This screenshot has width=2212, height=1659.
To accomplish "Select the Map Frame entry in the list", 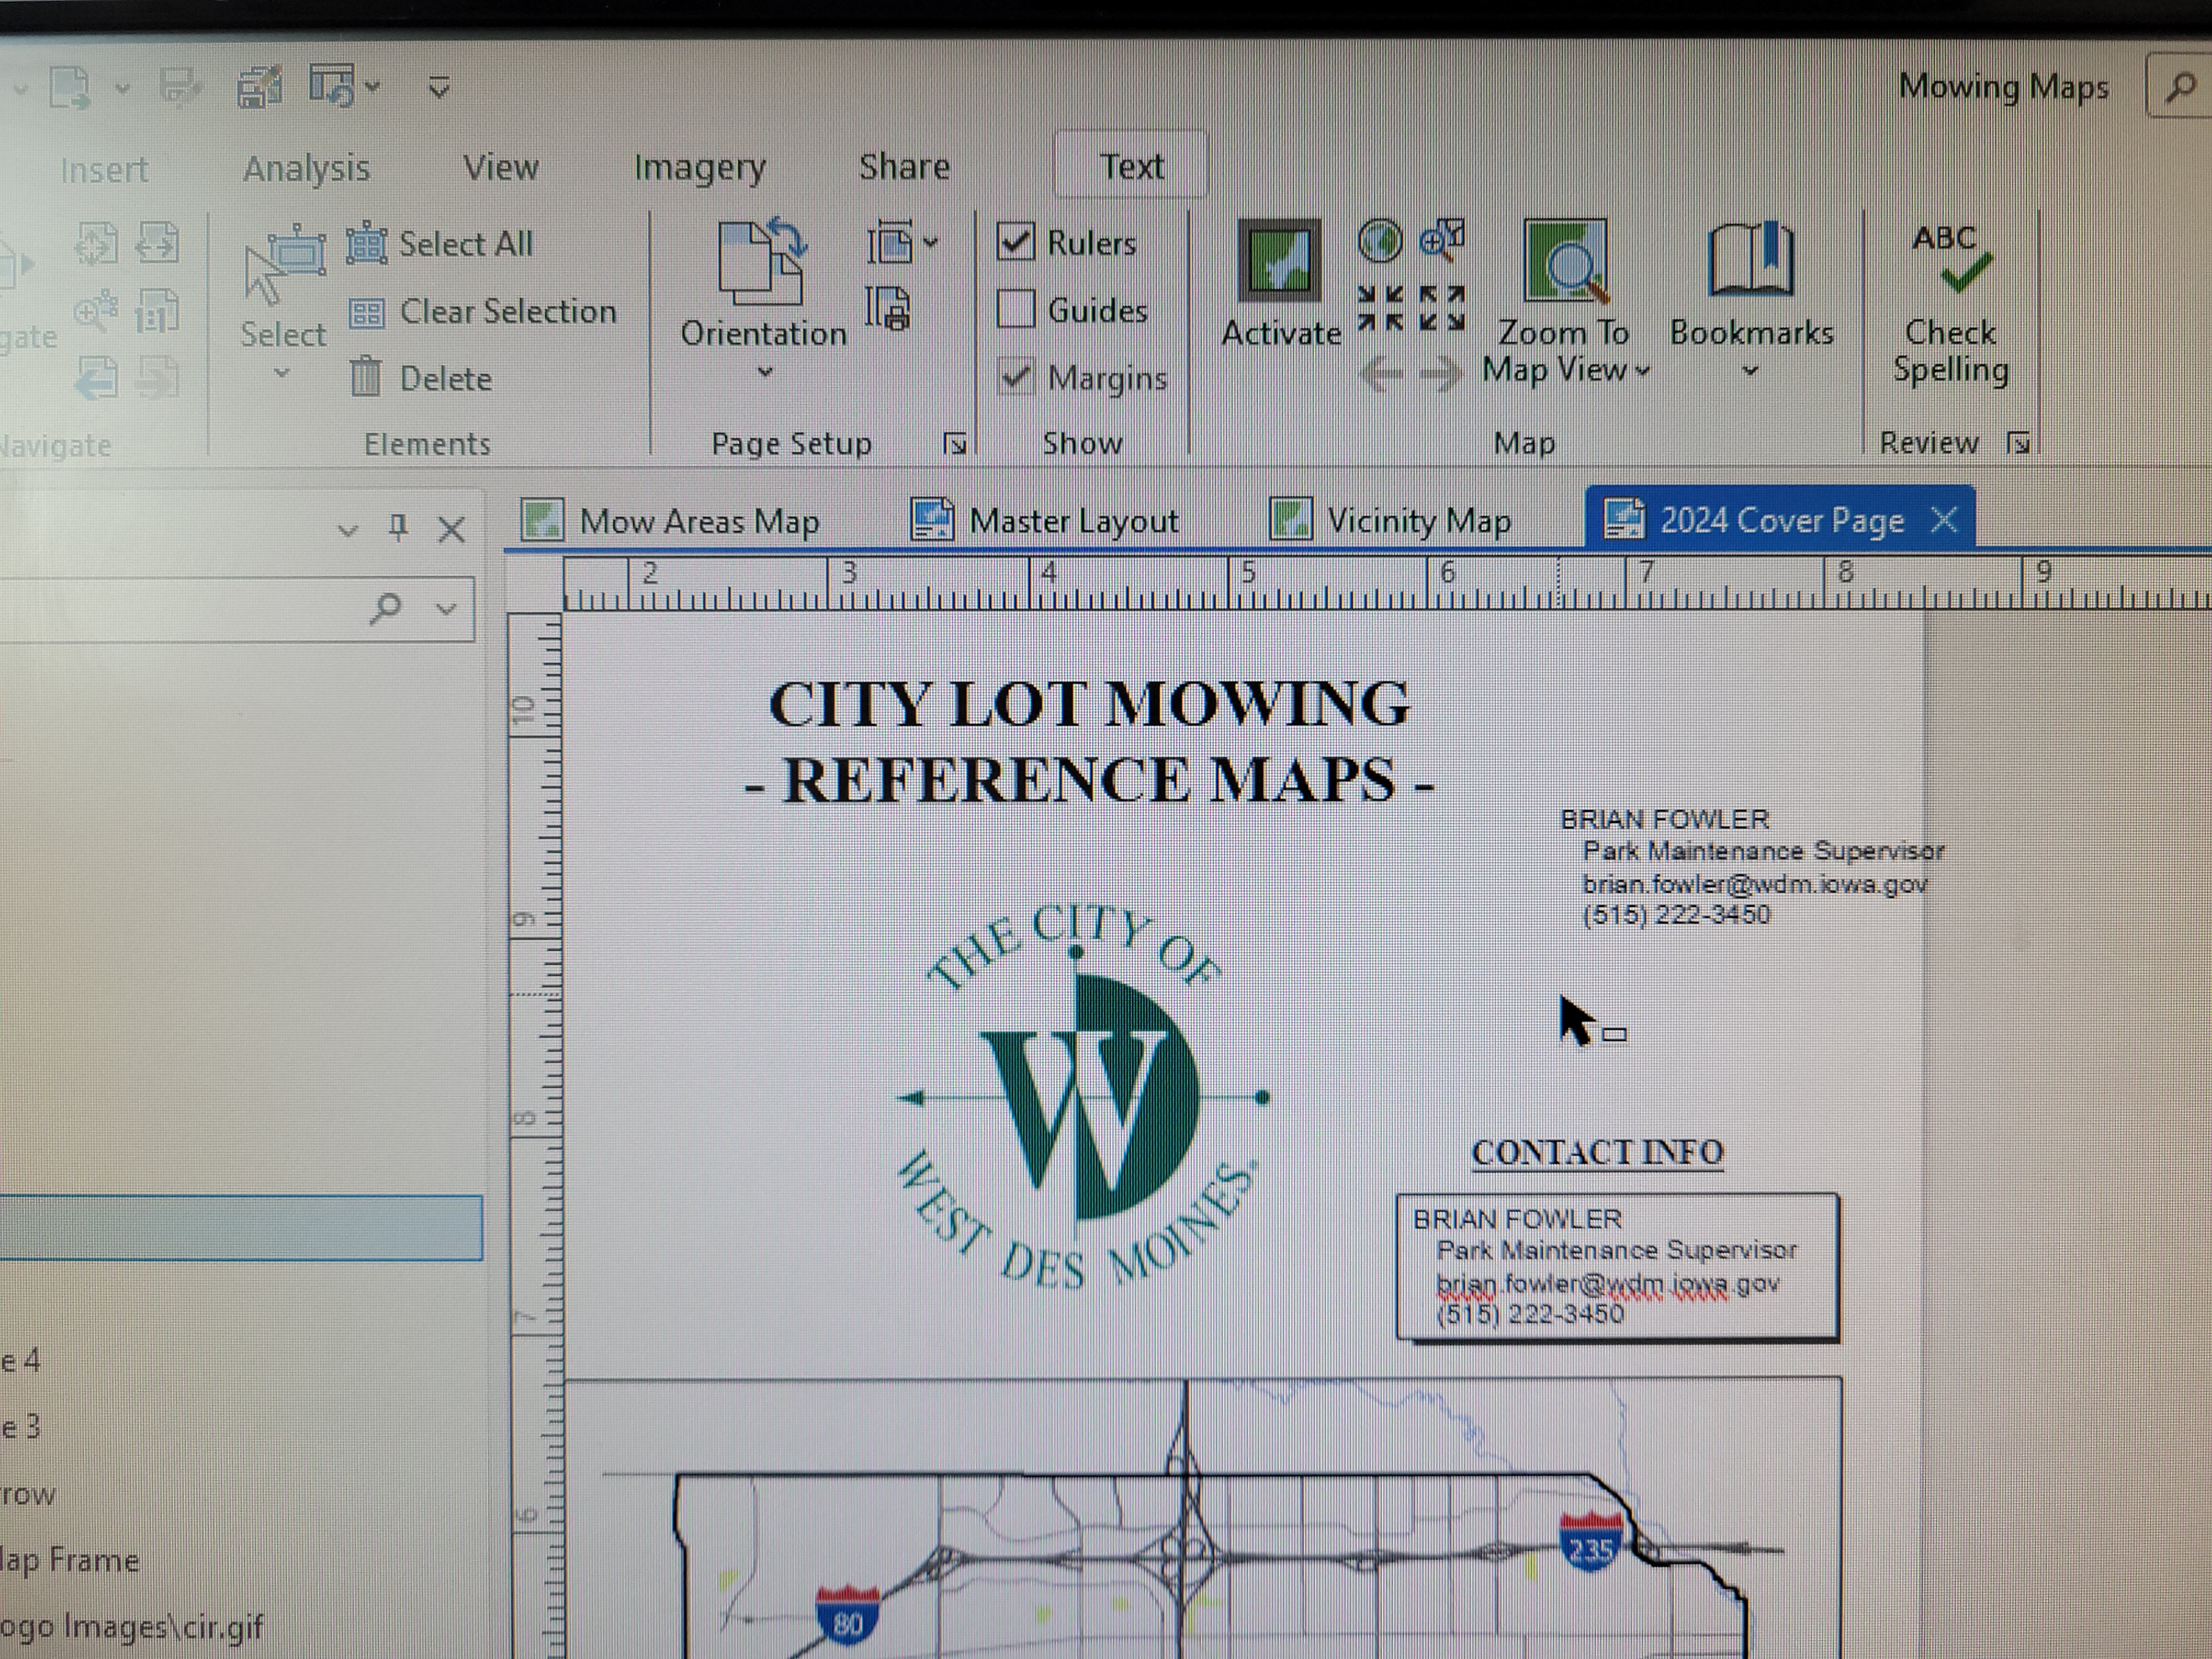I will (x=70, y=1560).
